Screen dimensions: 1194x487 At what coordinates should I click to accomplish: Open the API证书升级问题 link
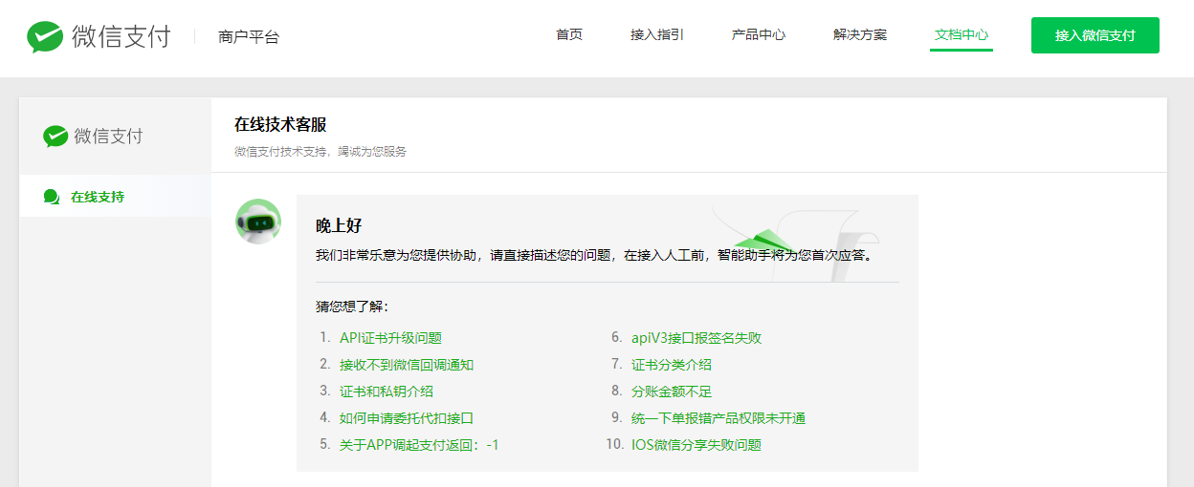[390, 338]
